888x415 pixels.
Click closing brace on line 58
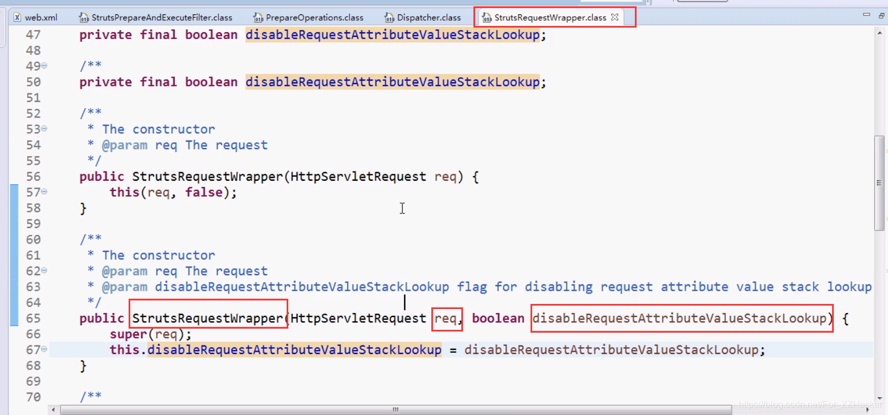point(83,208)
